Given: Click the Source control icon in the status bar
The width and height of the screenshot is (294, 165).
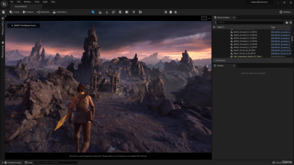Looking at the screenshot, I should click(274, 163).
